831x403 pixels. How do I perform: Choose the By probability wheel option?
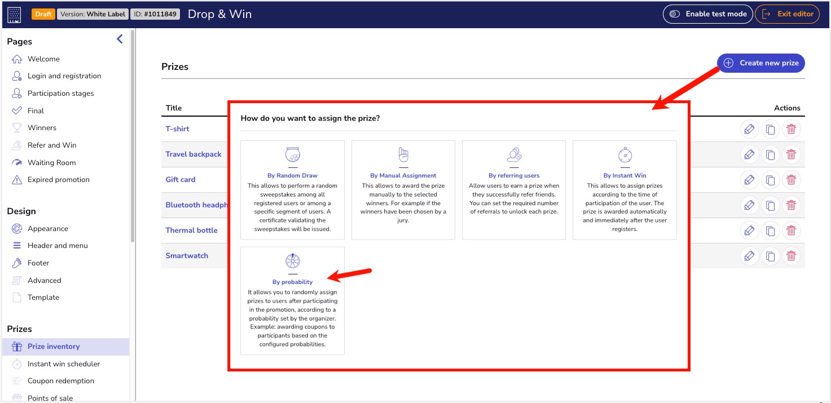[x=292, y=262]
